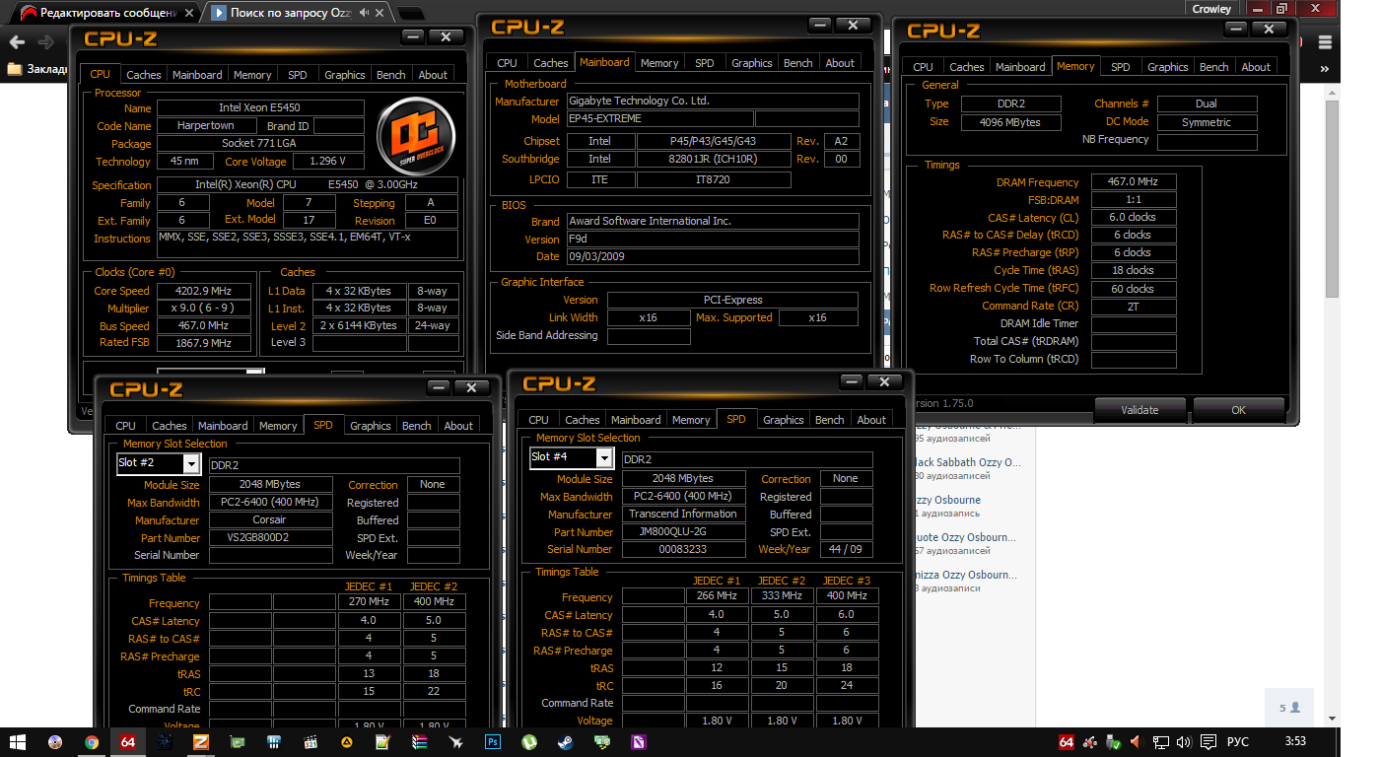Click the EP45-EXTREME model field

[x=660, y=119]
